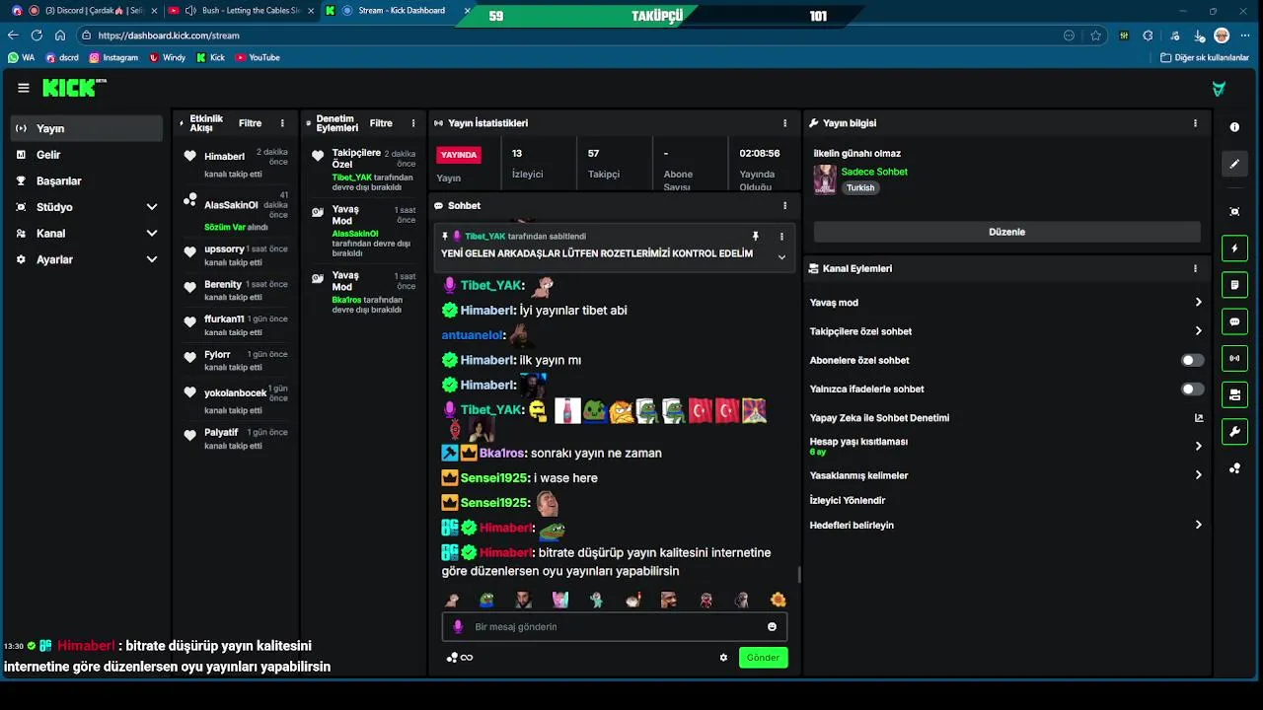Insert the Pepe frog quick emote above chat input
Viewport: 1263px width, 710px height.
click(x=486, y=600)
